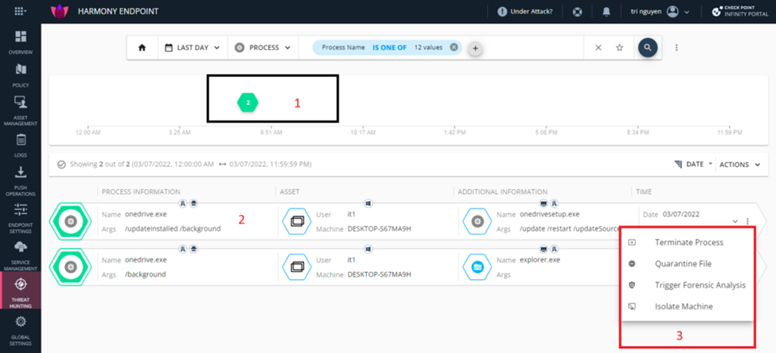Click the asset icon in the second row
Screen dimensions: 776x353
[x=296, y=266]
